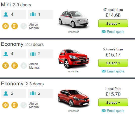Email quote for the £15.70 Economy deal
Screen dimensions: 135x116
tap(115, 111)
